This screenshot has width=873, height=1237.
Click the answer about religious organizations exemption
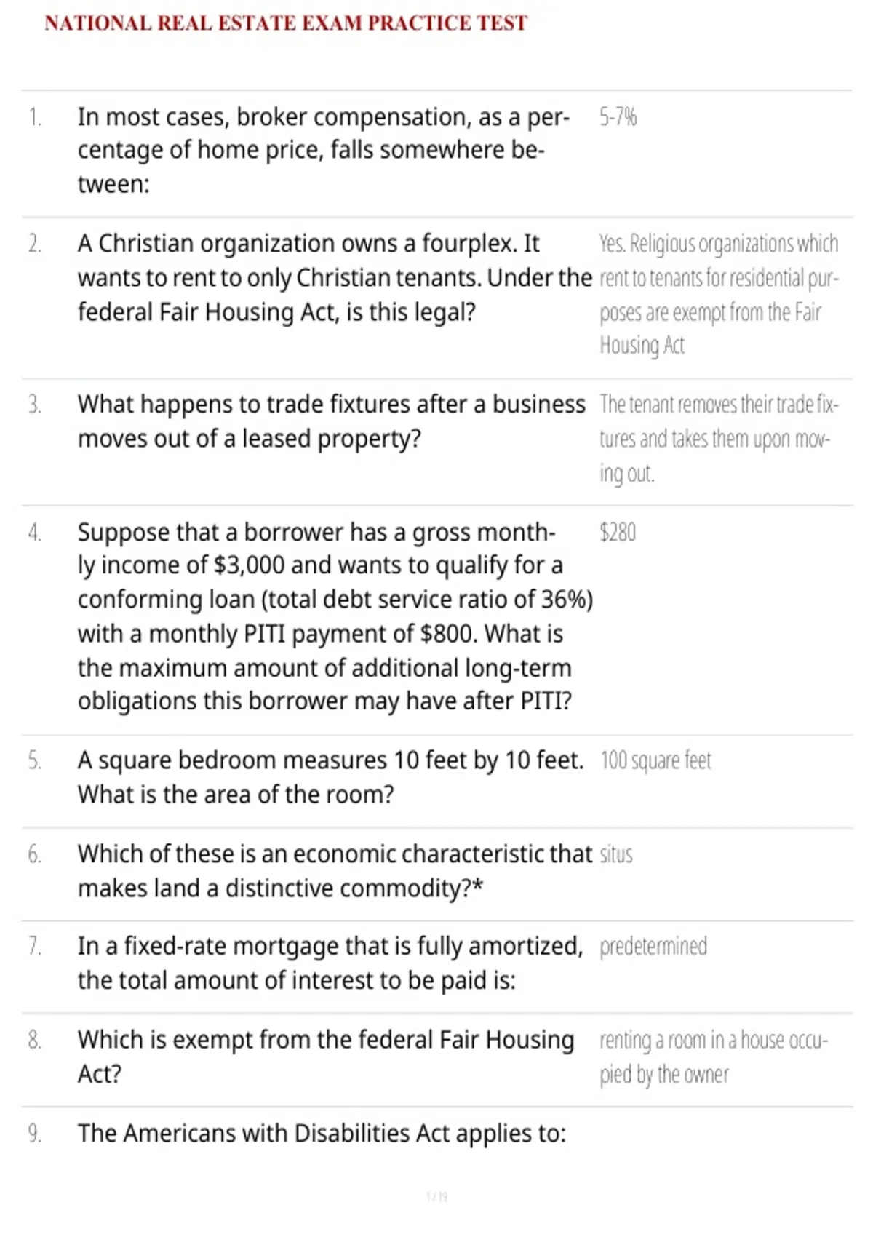(x=719, y=294)
